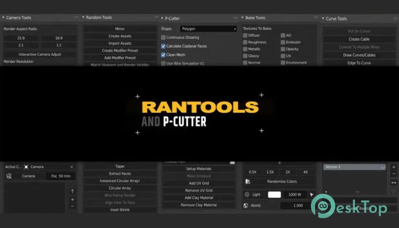Collapse the Bake Tools panel

242,18
